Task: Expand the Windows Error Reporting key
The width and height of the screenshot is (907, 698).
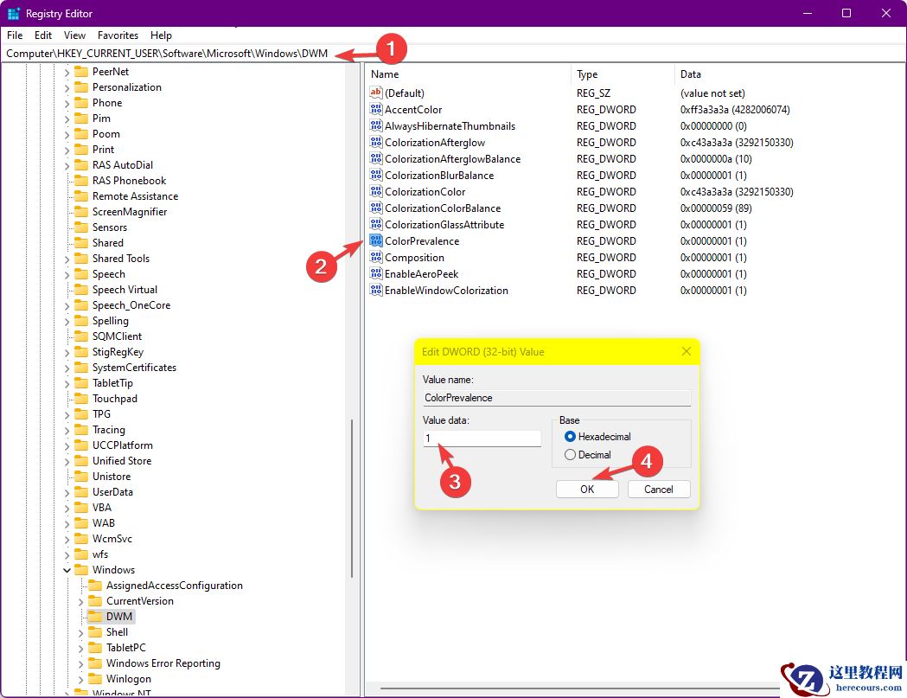Action: tap(81, 664)
